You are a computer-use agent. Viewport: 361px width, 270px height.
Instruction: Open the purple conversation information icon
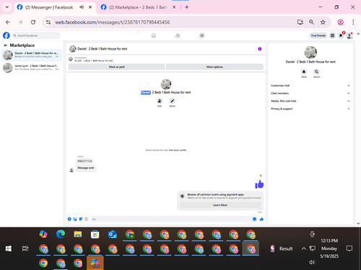(260, 49)
